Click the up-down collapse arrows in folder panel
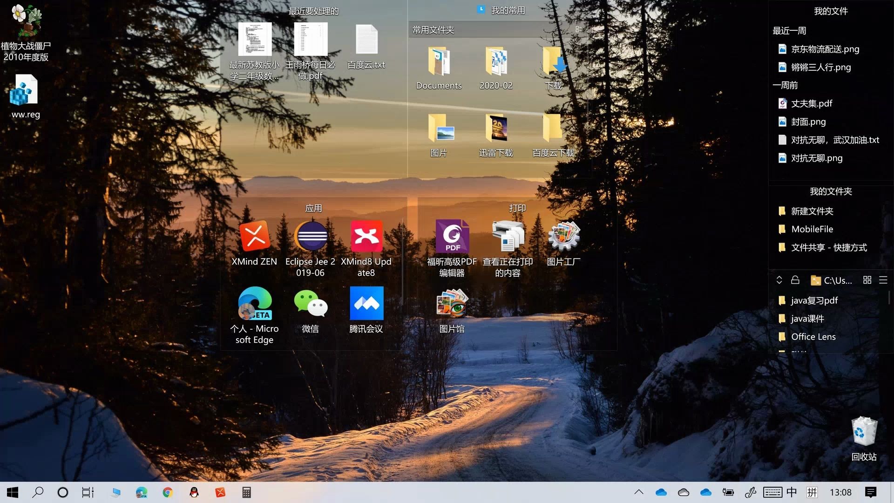The height and width of the screenshot is (503, 894). tap(779, 280)
